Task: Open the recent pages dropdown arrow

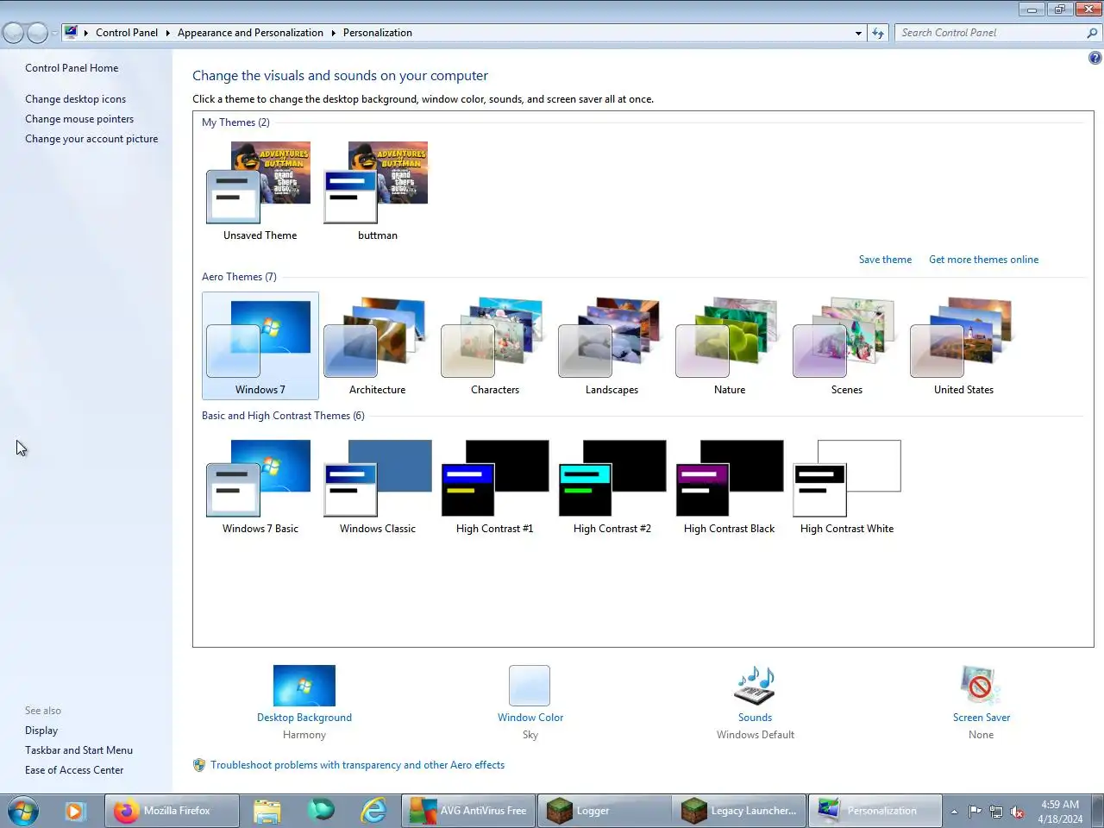Action: pyautogui.click(x=54, y=33)
